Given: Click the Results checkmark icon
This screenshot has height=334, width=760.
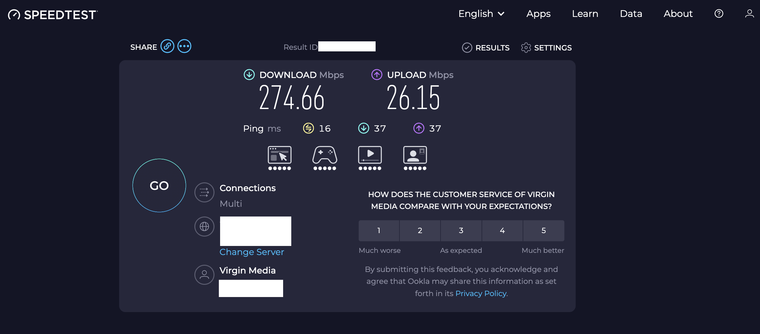Looking at the screenshot, I should point(467,48).
